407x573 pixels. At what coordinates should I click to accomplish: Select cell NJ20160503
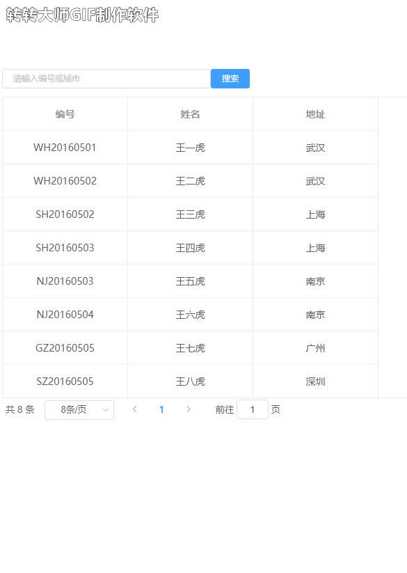(x=65, y=281)
